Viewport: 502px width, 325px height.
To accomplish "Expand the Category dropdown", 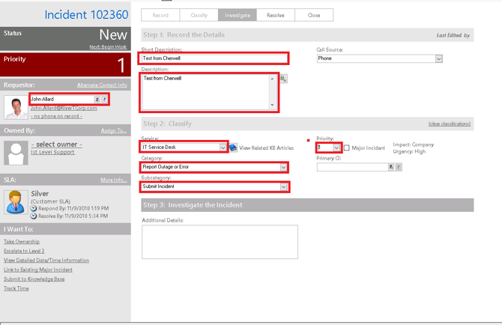I will (x=283, y=168).
